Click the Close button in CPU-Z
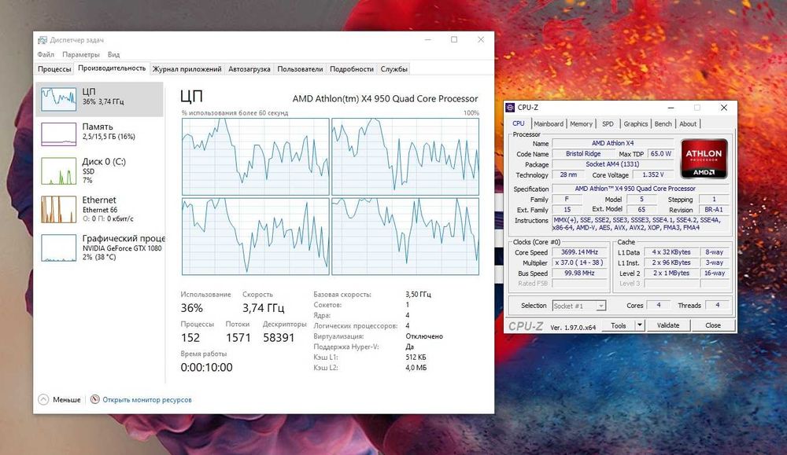The image size is (787, 455). (713, 325)
